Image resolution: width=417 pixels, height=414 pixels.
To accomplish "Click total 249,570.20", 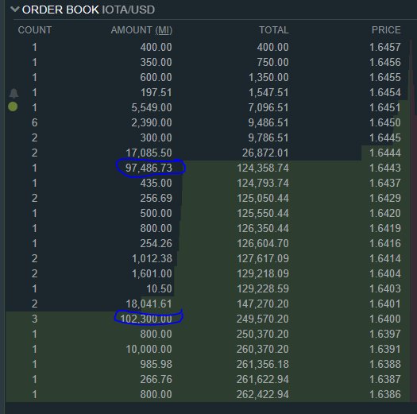I will pos(263,319).
